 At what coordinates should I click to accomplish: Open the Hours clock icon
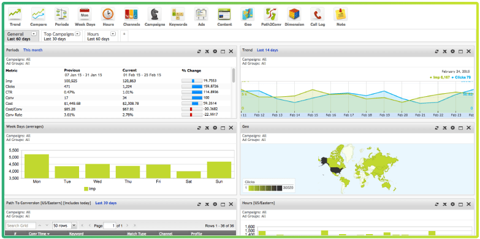tap(108, 14)
